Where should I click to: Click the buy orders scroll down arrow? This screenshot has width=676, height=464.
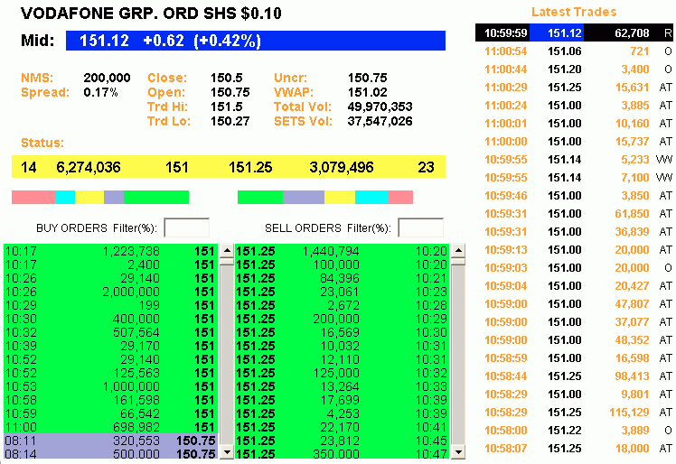pyautogui.click(x=227, y=452)
